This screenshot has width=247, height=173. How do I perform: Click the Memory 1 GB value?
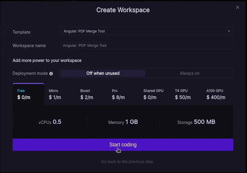(x=123, y=122)
